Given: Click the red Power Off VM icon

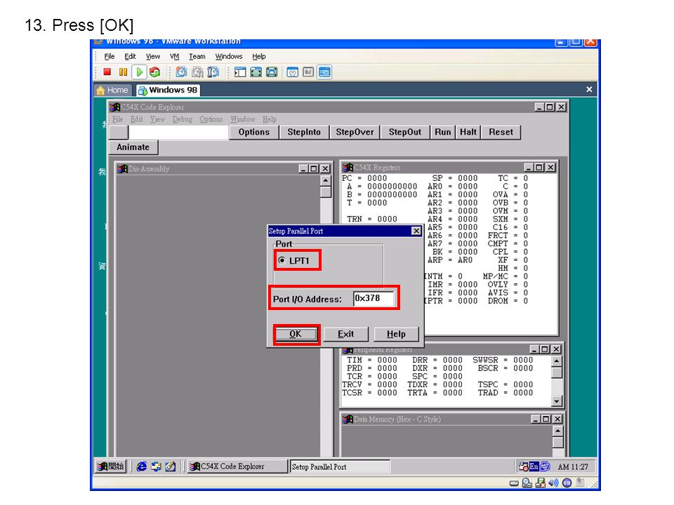Looking at the screenshot, I should (x=107, y=72).
